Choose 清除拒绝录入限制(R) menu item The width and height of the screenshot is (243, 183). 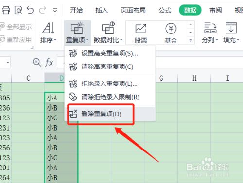point(110,97)
